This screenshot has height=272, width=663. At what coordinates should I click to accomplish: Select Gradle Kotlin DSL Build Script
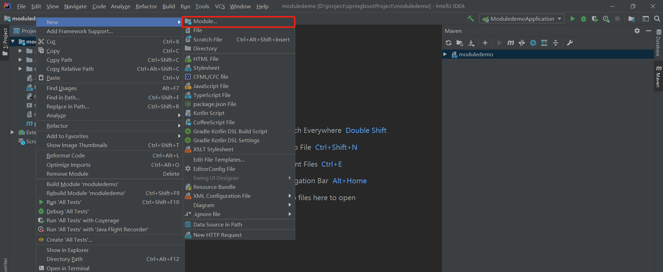coord(239,131)
